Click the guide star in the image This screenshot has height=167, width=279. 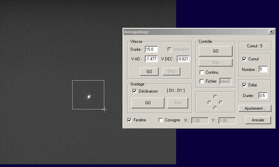coord(89,97)
